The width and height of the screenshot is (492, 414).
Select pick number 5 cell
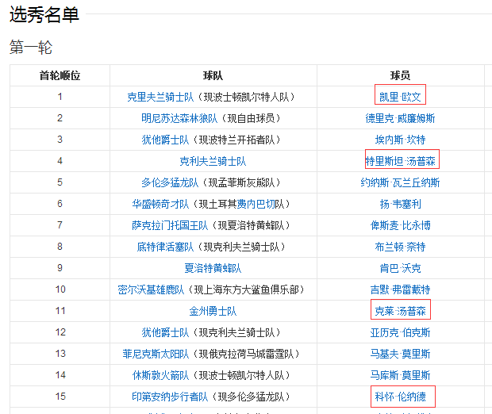[x=60, y=182]
